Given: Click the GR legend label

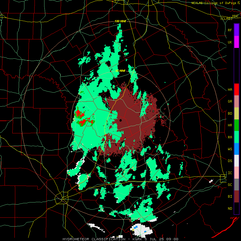Looking at the screenshot, I should click(x=230, y=101).
